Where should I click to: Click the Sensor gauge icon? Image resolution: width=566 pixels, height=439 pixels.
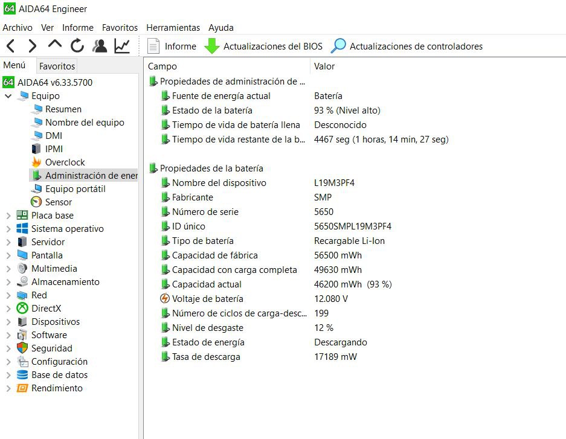point(36,202)
